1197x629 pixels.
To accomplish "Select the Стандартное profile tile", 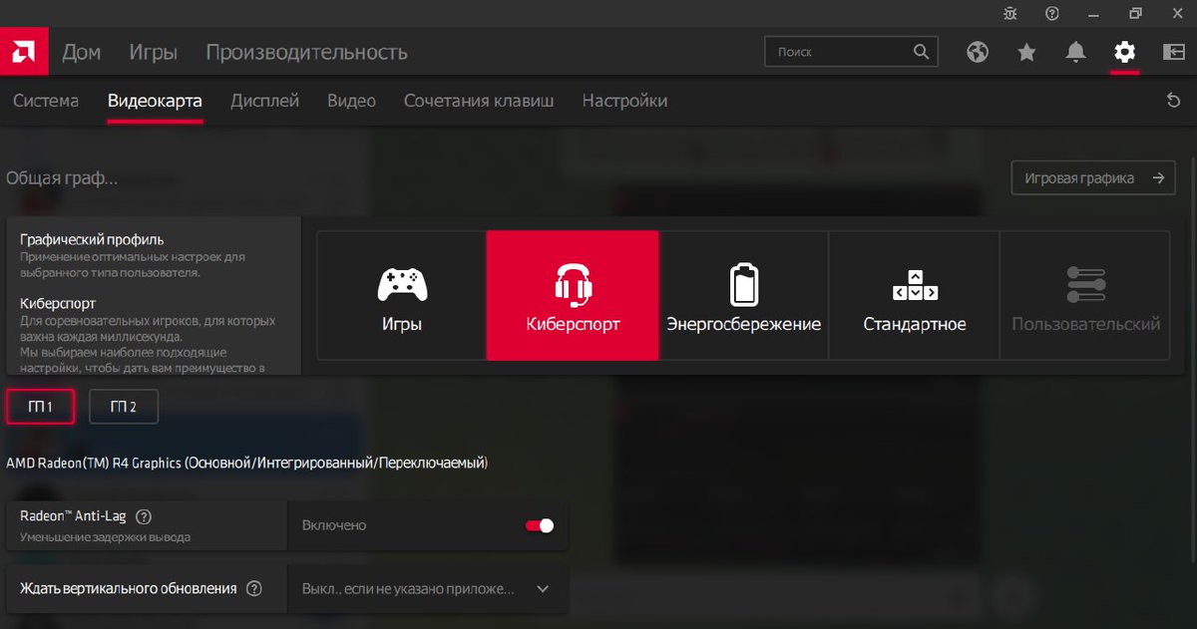I will coord(914,295).
